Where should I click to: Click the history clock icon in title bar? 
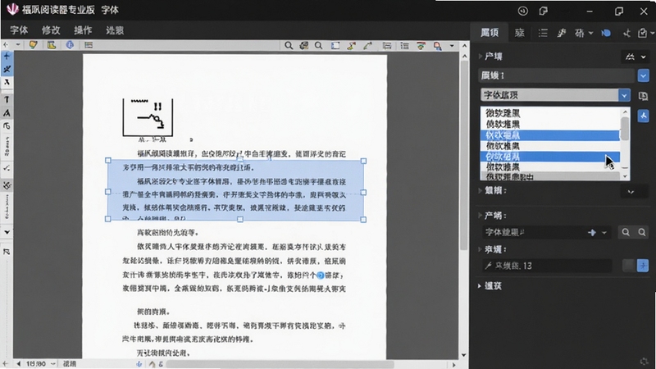click(x=522, y=11)
